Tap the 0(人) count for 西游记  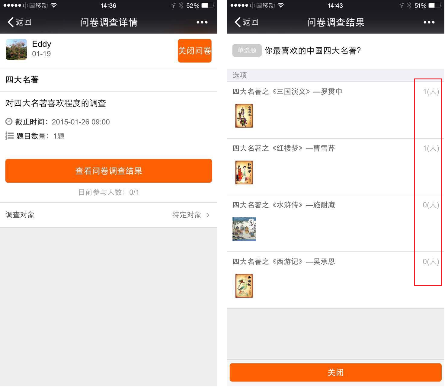(x=431, y=261)
